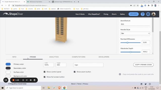This screenshot has height=90, width=161.
Task: Bookmark this page with the star icon
Action: point(138,5)
